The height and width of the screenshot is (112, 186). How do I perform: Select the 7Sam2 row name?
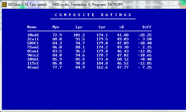(x=33, y=47)
